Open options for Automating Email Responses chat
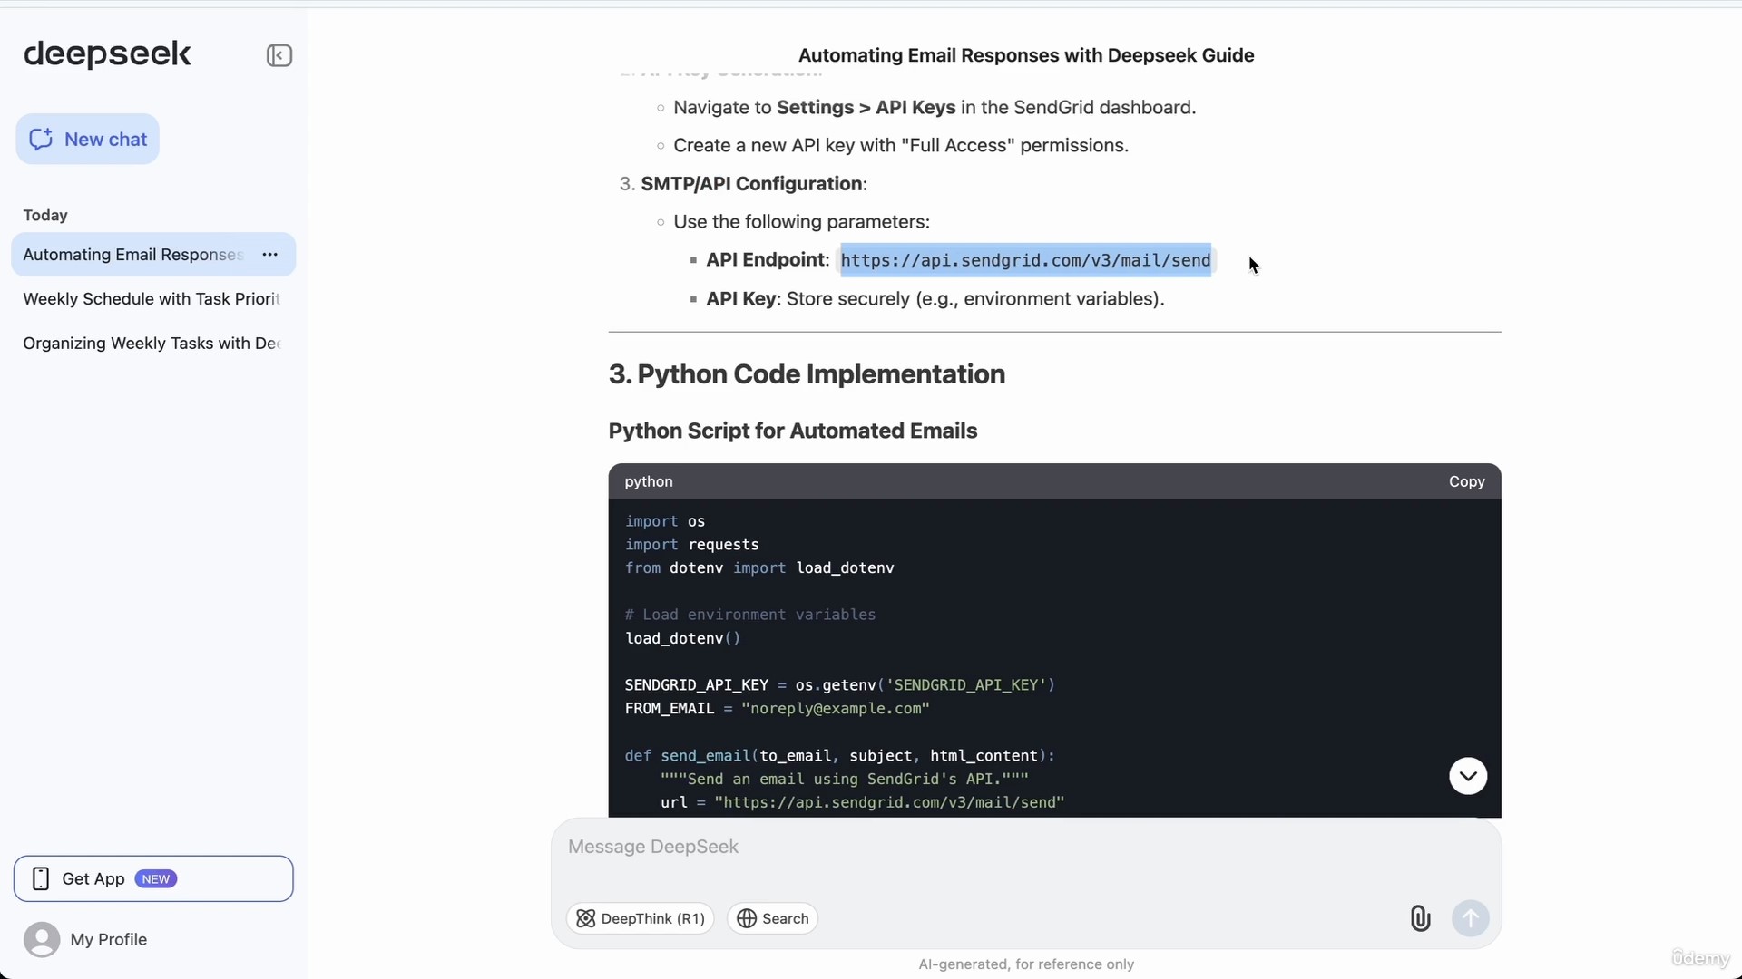Image resolution: width=1742 pixels, height=979 pixels. pos(269,255)
